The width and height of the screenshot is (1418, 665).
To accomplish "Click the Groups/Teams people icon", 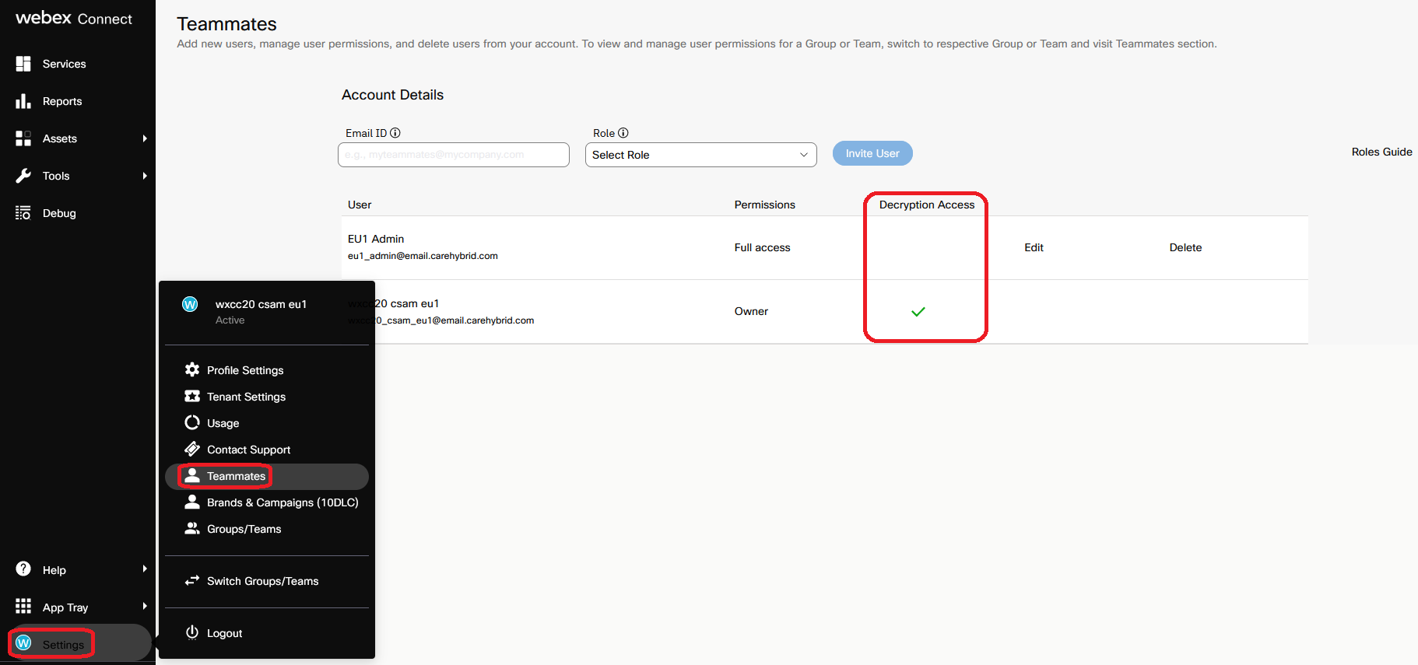I will [192, 528].
